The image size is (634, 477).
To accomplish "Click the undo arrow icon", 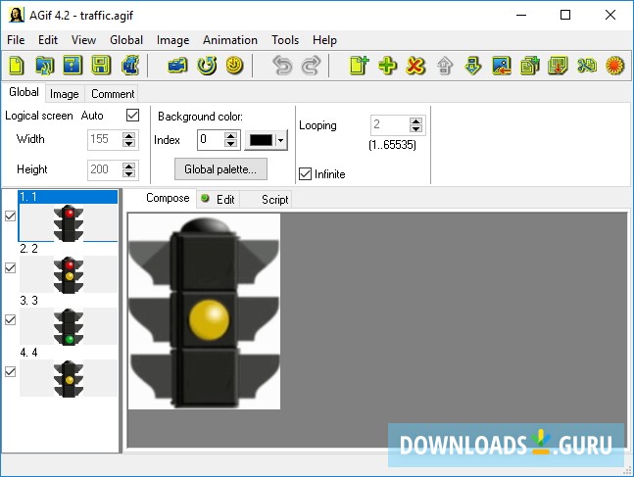I will [282, 66].
